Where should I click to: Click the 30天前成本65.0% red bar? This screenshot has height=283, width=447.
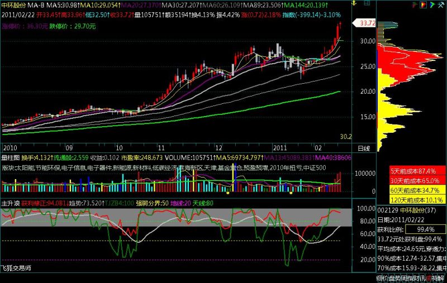coord(417,180)
